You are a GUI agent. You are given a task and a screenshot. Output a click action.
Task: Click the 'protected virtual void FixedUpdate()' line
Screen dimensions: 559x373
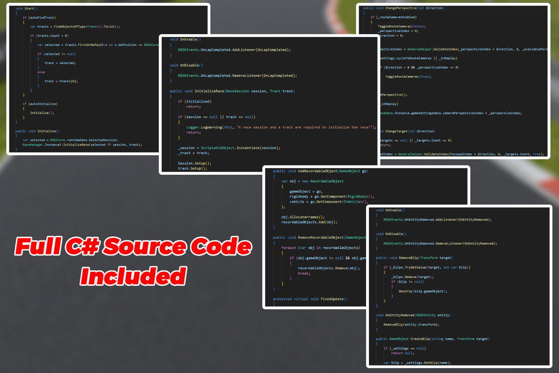click(310, 299)
